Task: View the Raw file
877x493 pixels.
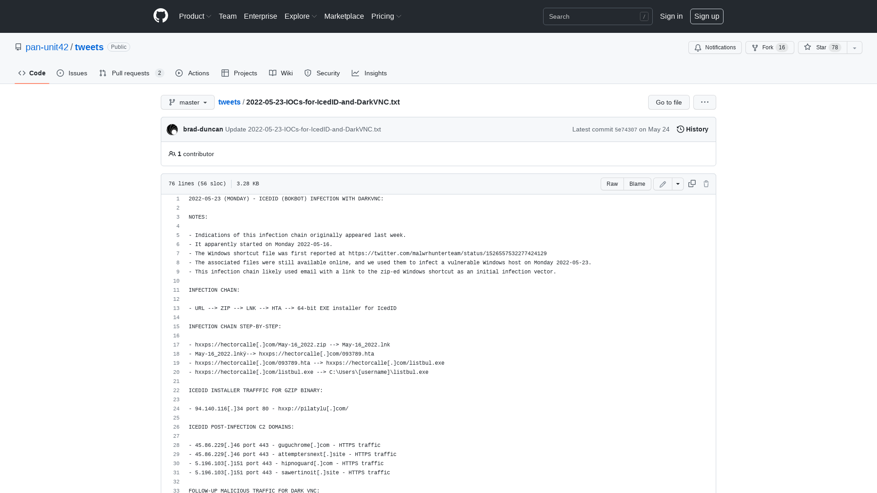Action: [612, 184]
